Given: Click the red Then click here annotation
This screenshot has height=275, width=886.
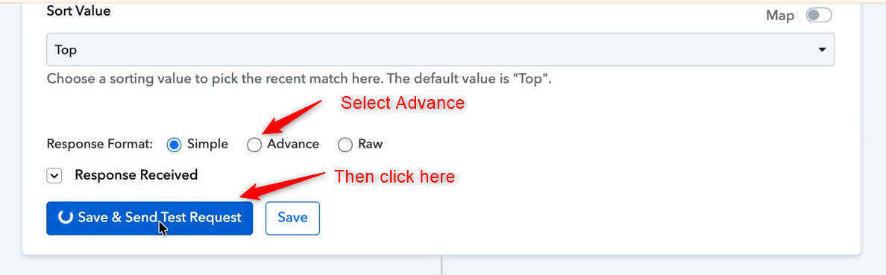Looking at the screenshot, I should tap(395, 177).
